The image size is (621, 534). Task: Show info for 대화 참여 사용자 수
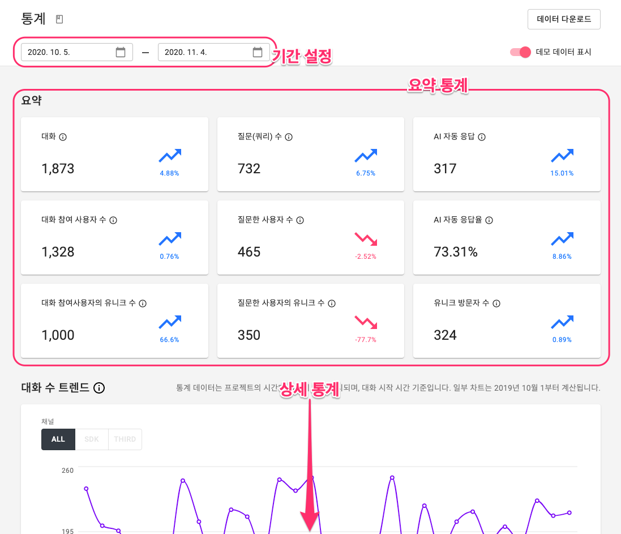113,220
